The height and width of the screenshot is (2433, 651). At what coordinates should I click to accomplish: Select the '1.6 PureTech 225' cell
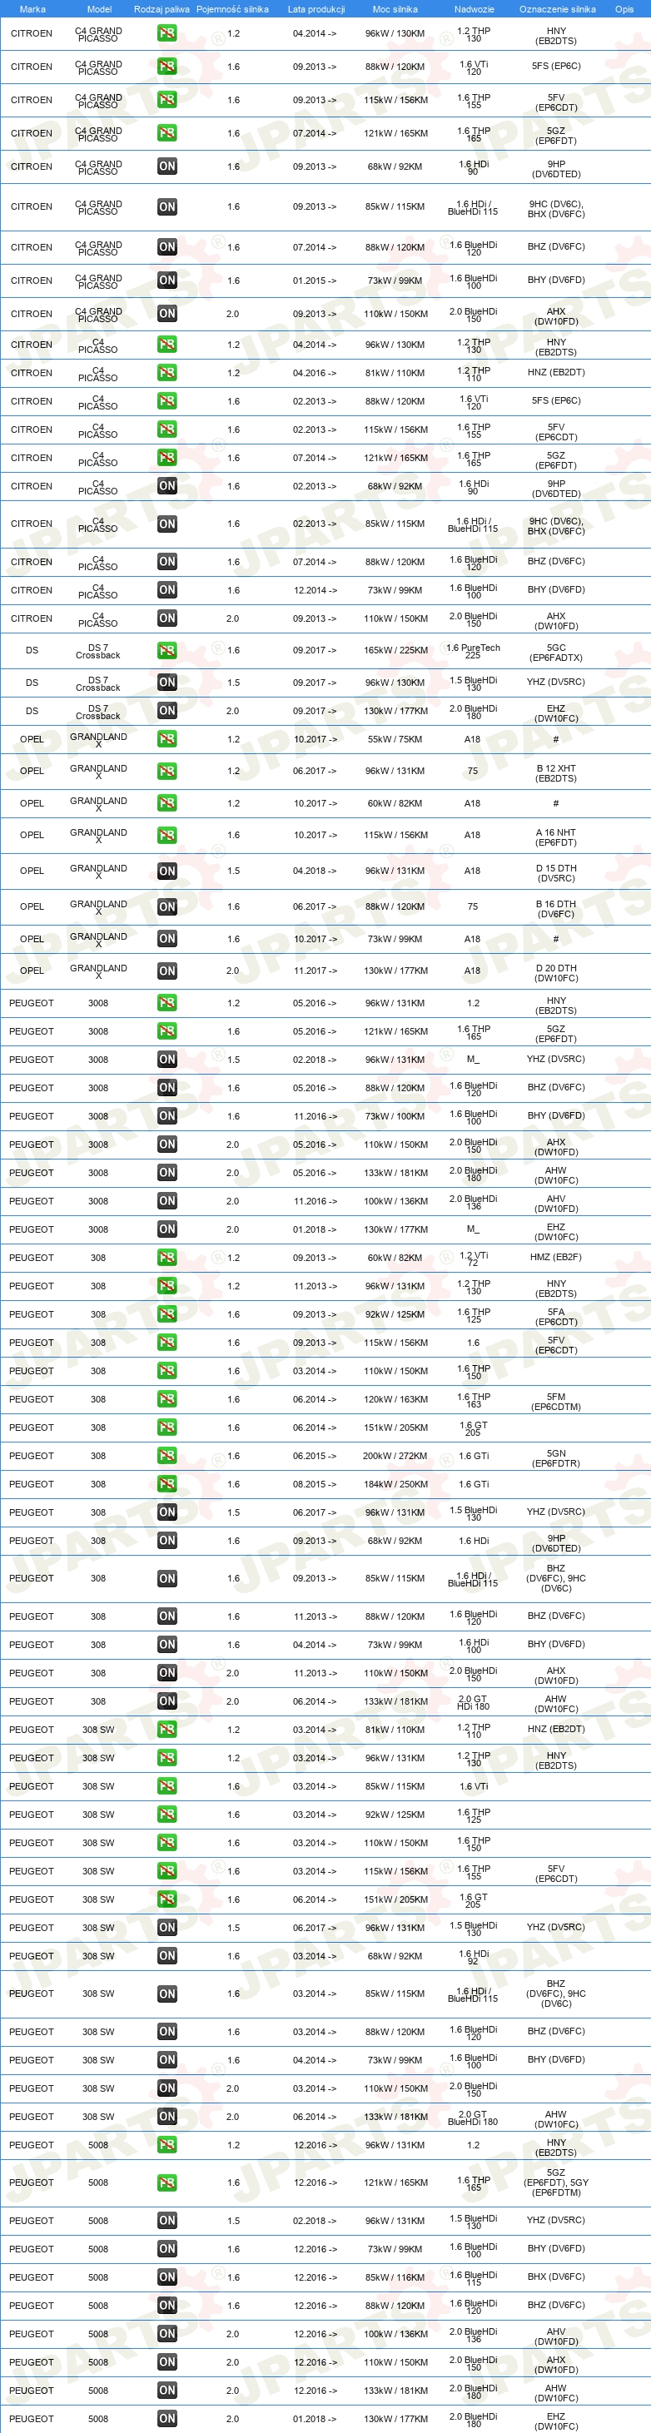click(x=474, y=651)
